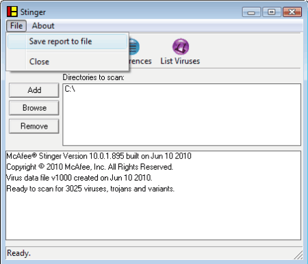This screenshot has width=308, height=264.
Task: Click the McAfee Stinger Version line in log
Action: (x=99, y=156)
